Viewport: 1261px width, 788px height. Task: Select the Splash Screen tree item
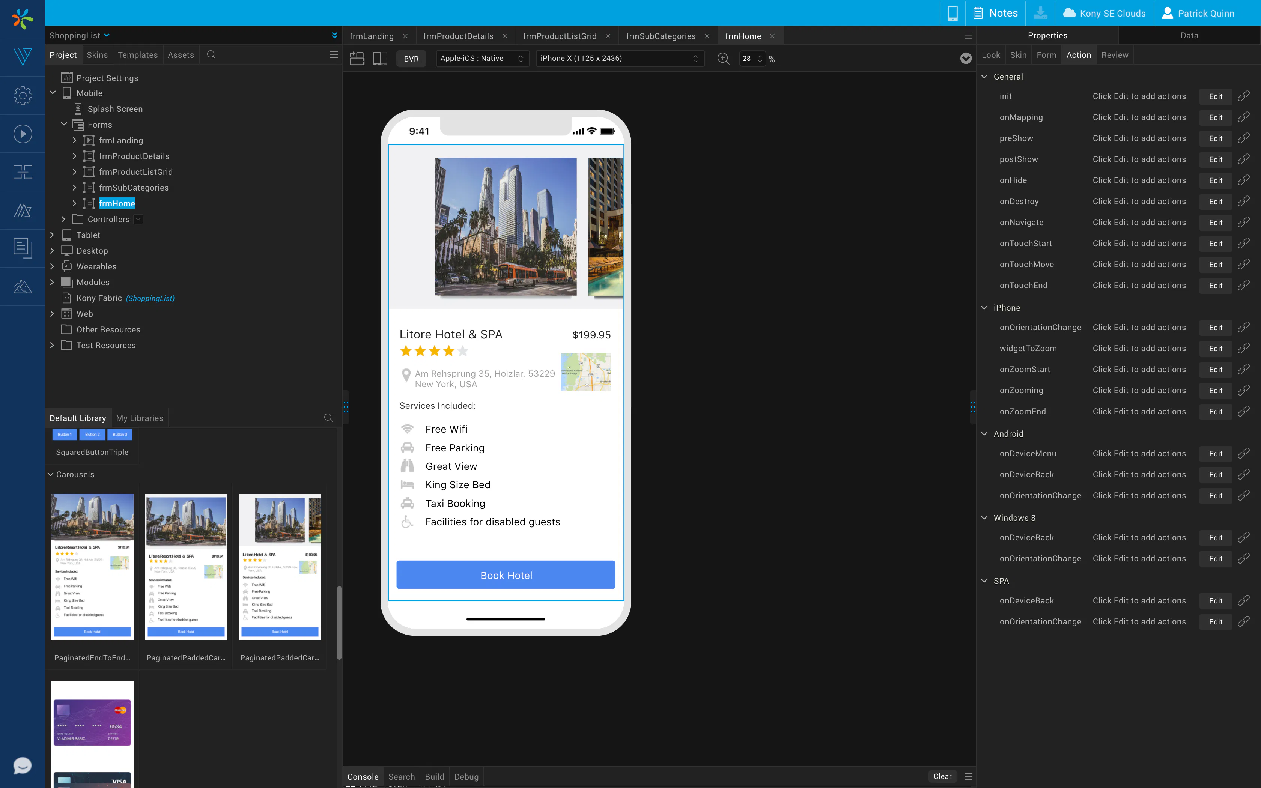pyautogui.click(x=115, y=109)
